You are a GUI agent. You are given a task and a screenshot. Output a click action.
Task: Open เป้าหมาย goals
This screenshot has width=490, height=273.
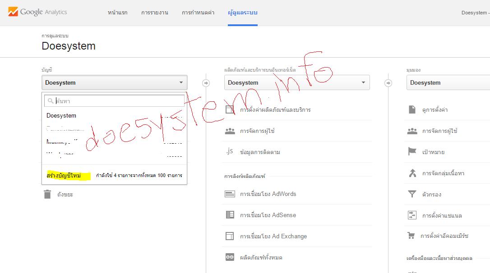tap(434, 152)
